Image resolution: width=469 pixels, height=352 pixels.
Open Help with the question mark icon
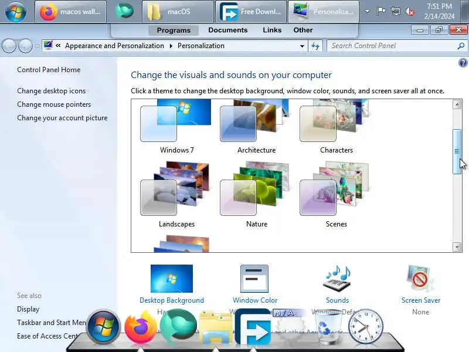[x=463, y=63]
